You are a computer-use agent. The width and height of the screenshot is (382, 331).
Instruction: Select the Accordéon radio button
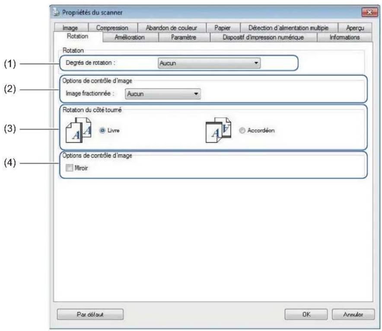coord(242,130)
